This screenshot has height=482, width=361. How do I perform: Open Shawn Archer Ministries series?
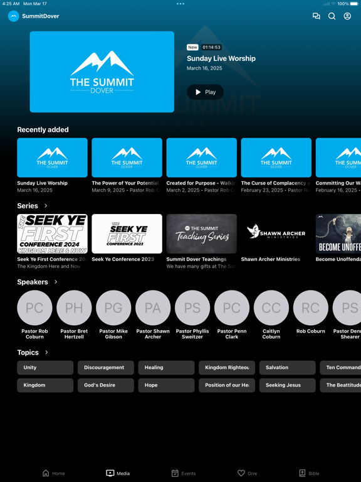[x=276, y=238]
